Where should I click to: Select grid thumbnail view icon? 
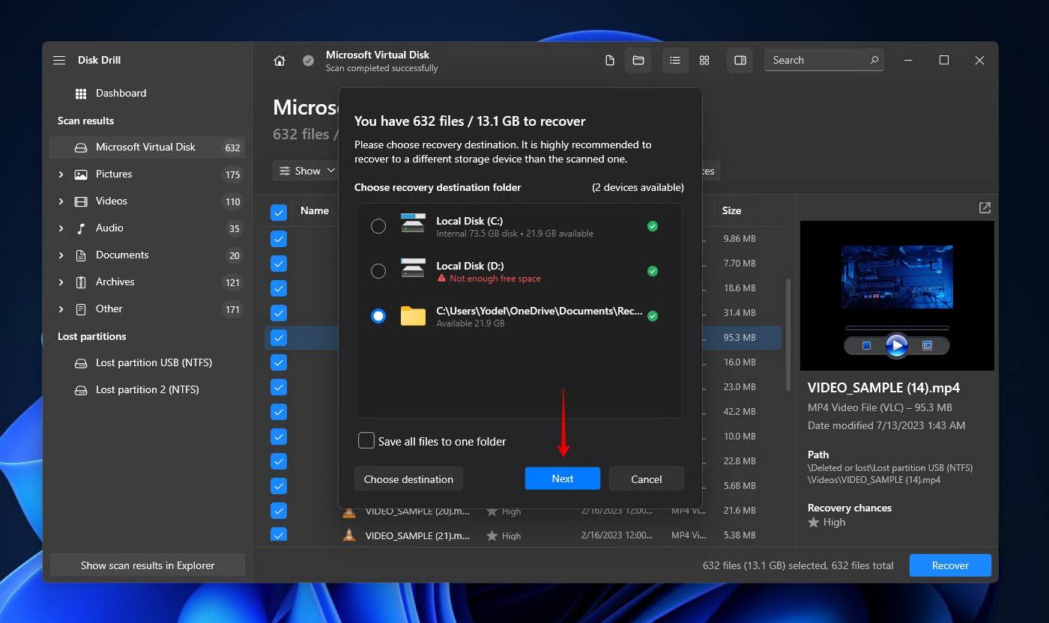pyautogui.click(x=704, y=60)
